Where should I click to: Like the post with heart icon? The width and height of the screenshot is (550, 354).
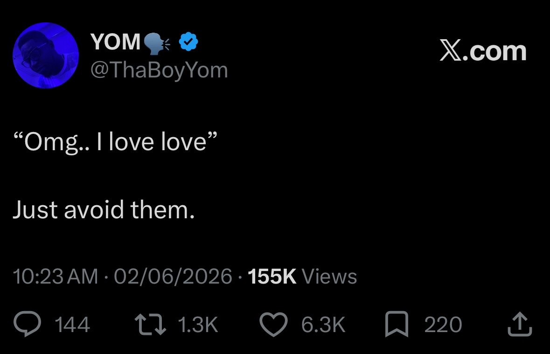pos(273,324)
